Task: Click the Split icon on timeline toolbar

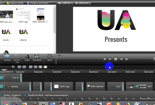Action: coord(35,67)
